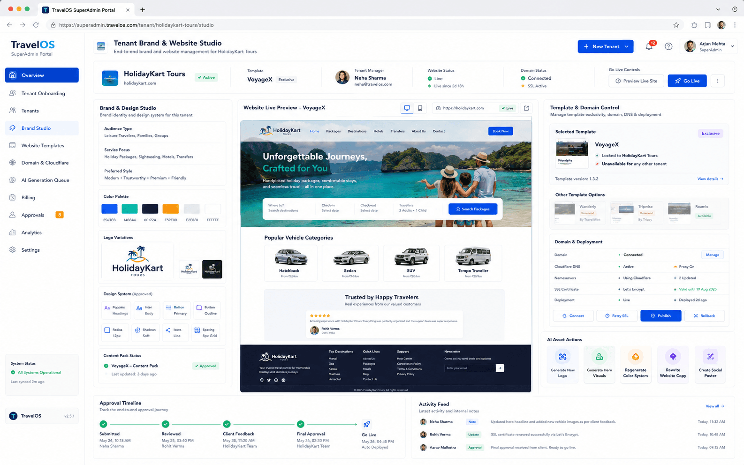Viewport: 744px width, 465px height.
Task: Click Preview Live Site button
Action: click(x=636, y=81)
